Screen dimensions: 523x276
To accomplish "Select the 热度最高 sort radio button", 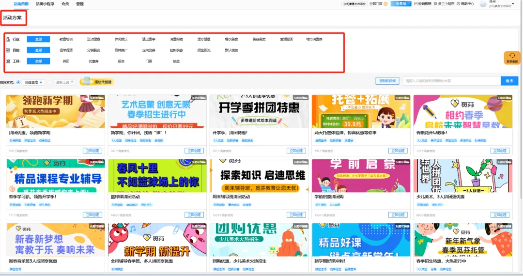I will point(18,82).
